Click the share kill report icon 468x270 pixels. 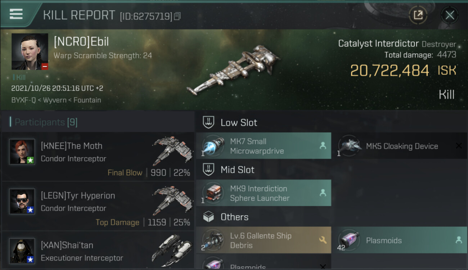[418, 15]
